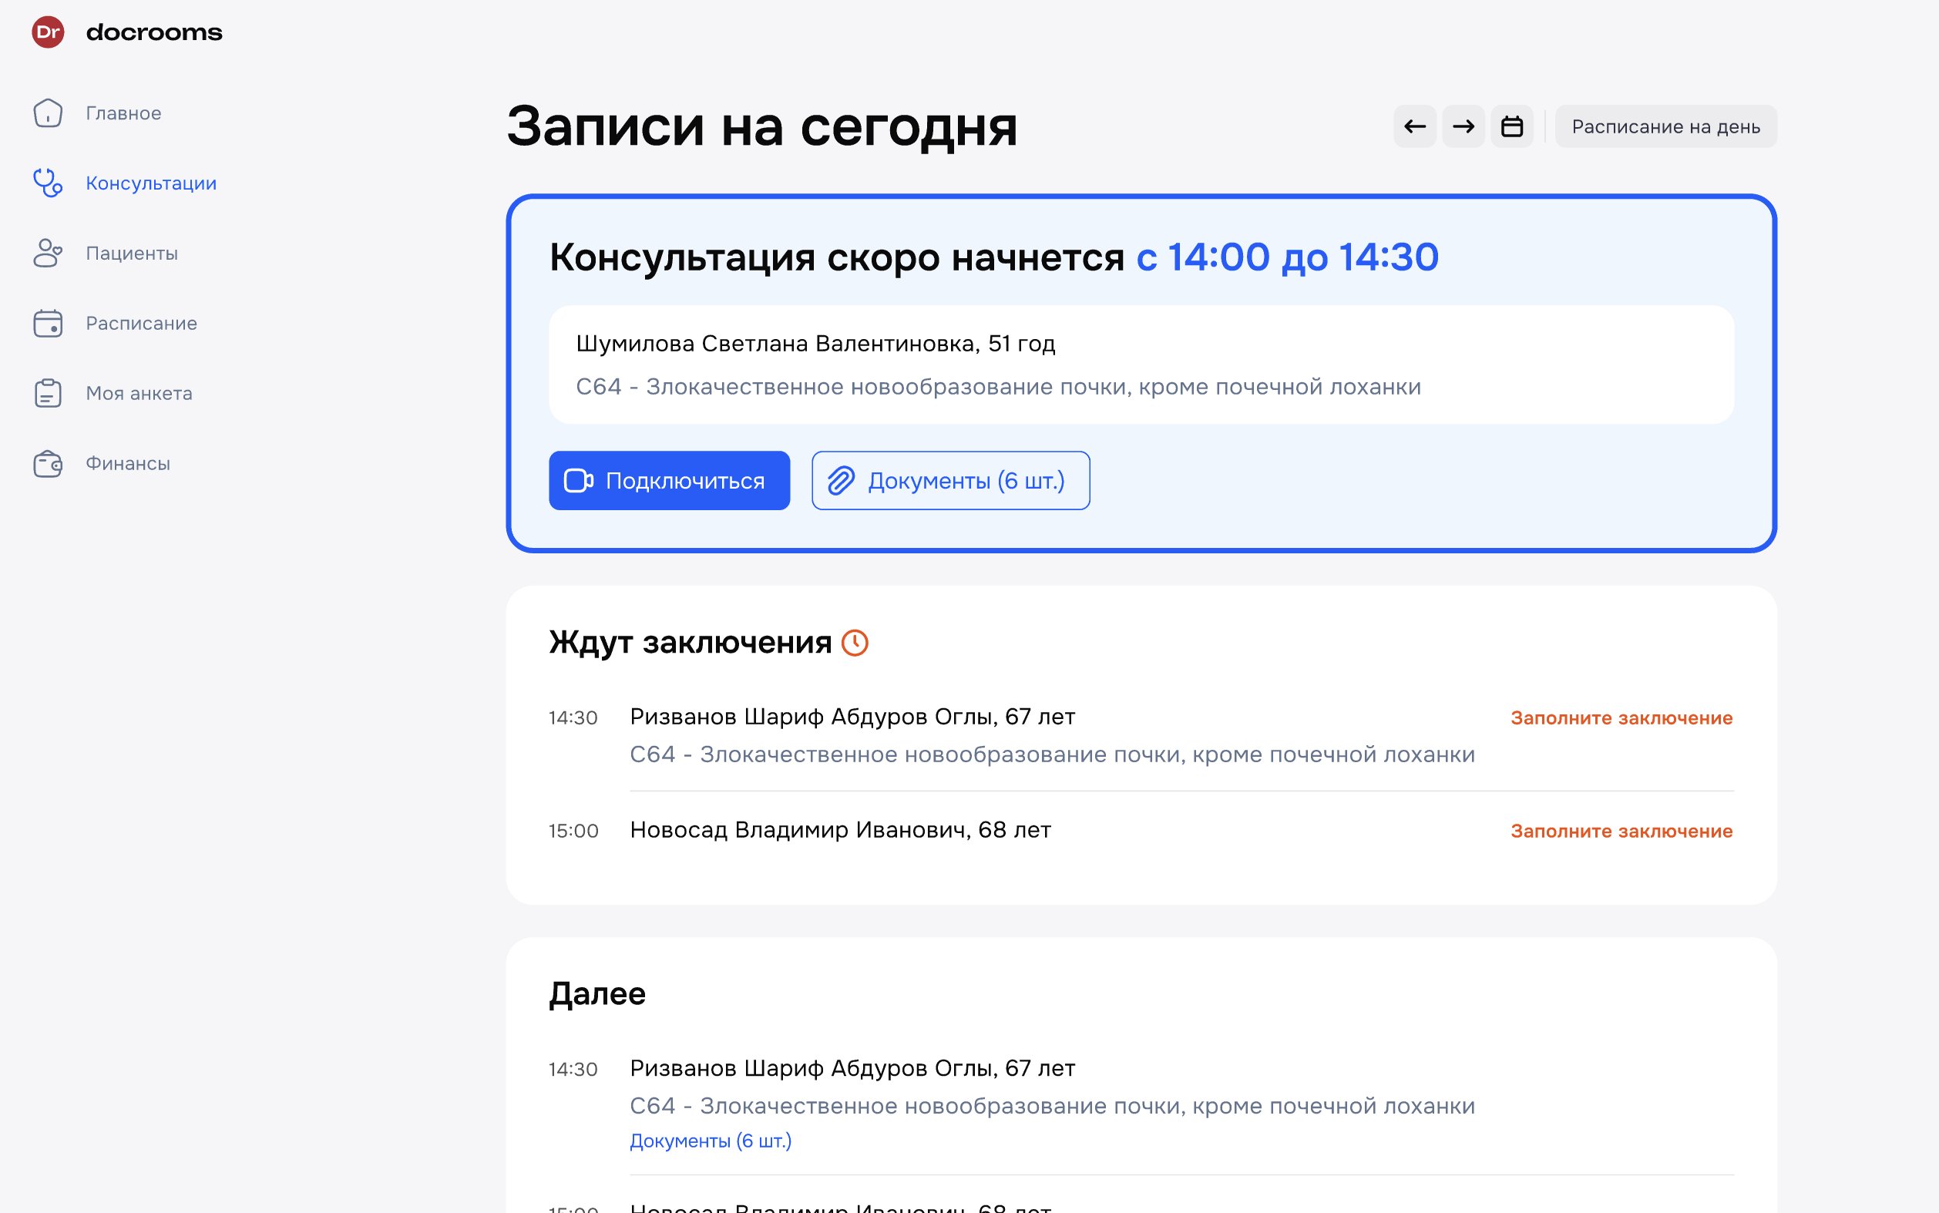1939x1213 pixels.
Task: Select Ризванов Шариф row in Далее section
Action: tap(1141, 1103)
